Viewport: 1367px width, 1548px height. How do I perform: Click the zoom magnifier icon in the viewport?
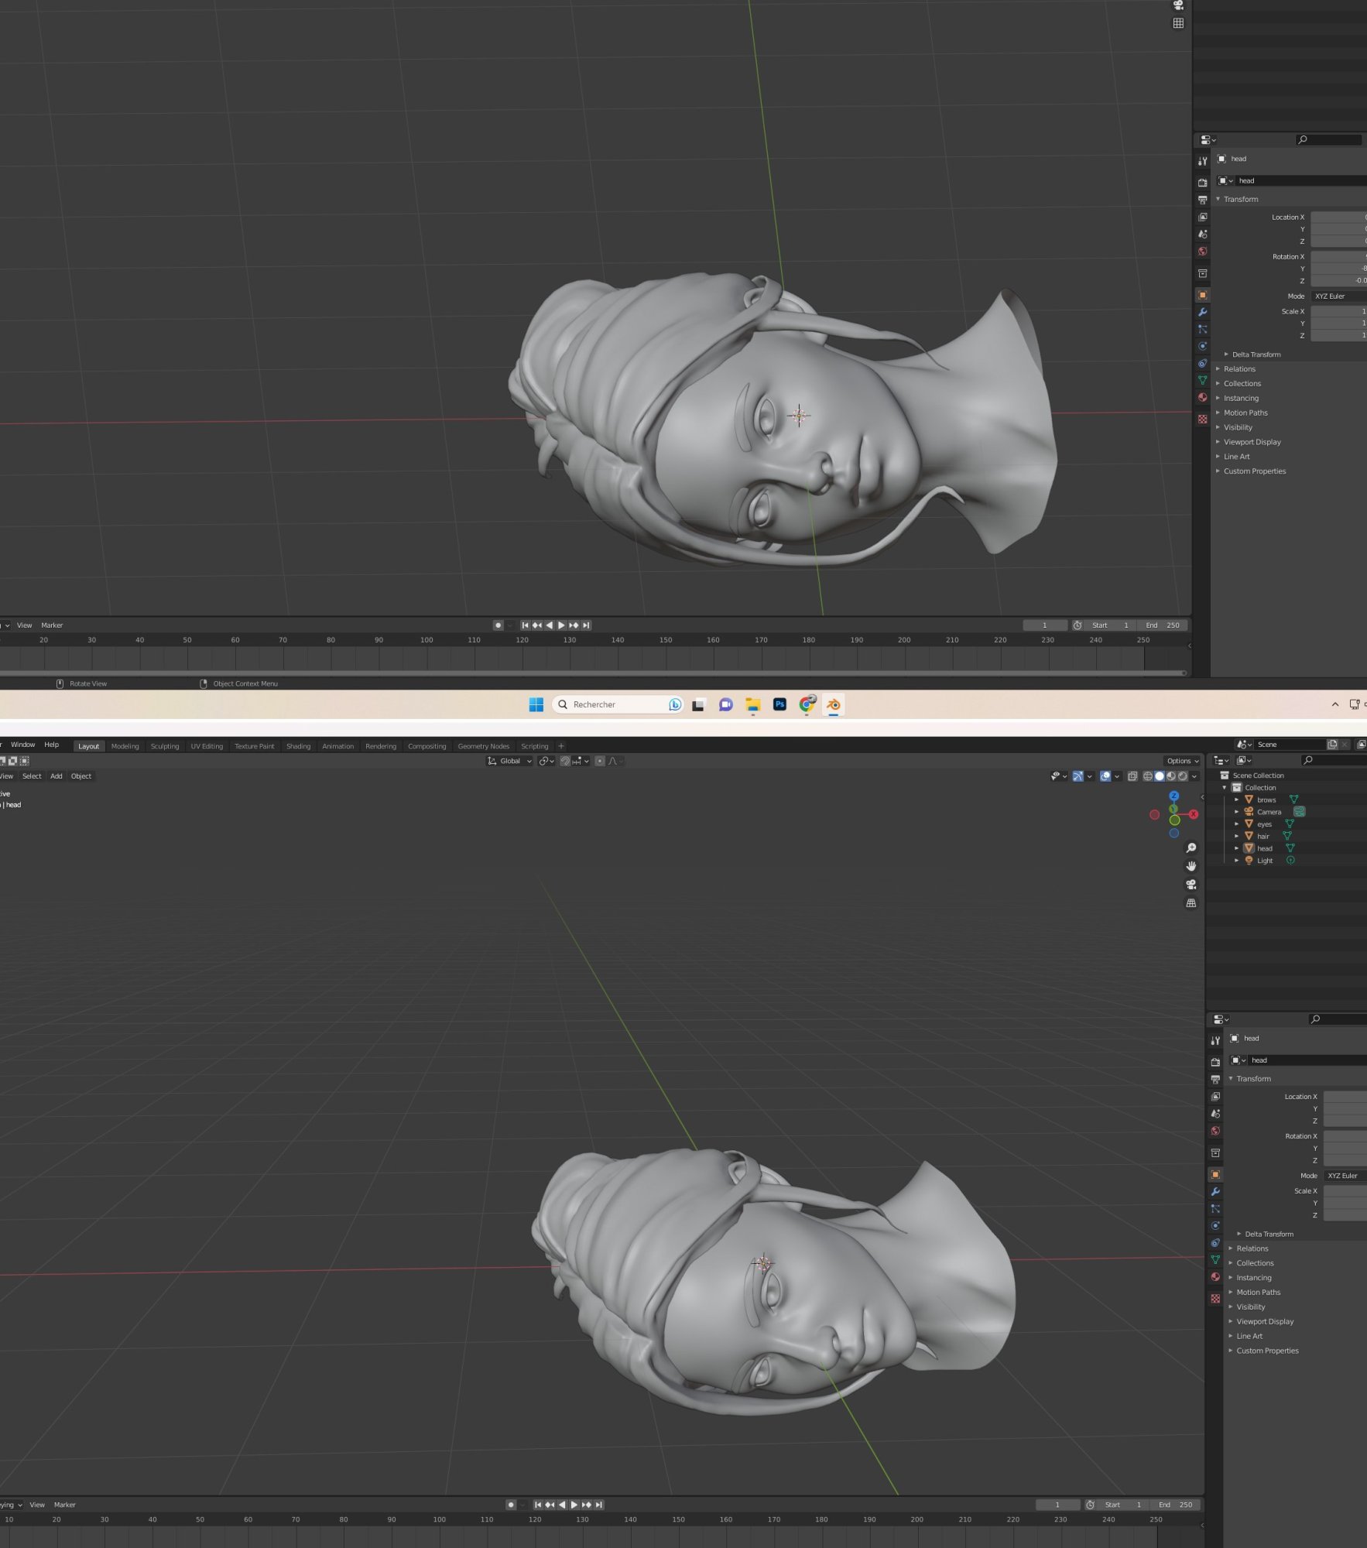click(x=1191, y=848)
